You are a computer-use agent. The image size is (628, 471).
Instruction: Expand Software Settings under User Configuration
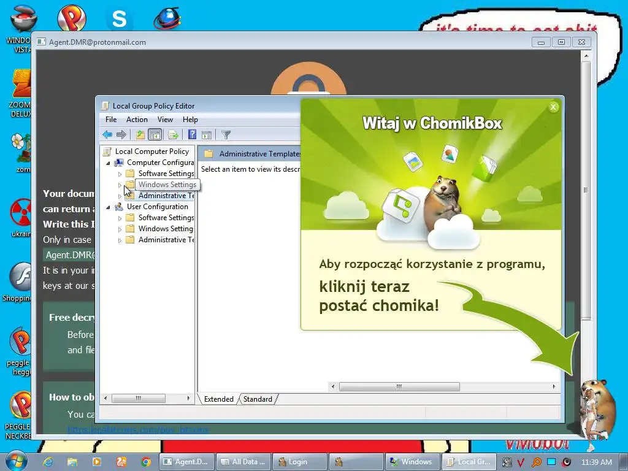120,218
